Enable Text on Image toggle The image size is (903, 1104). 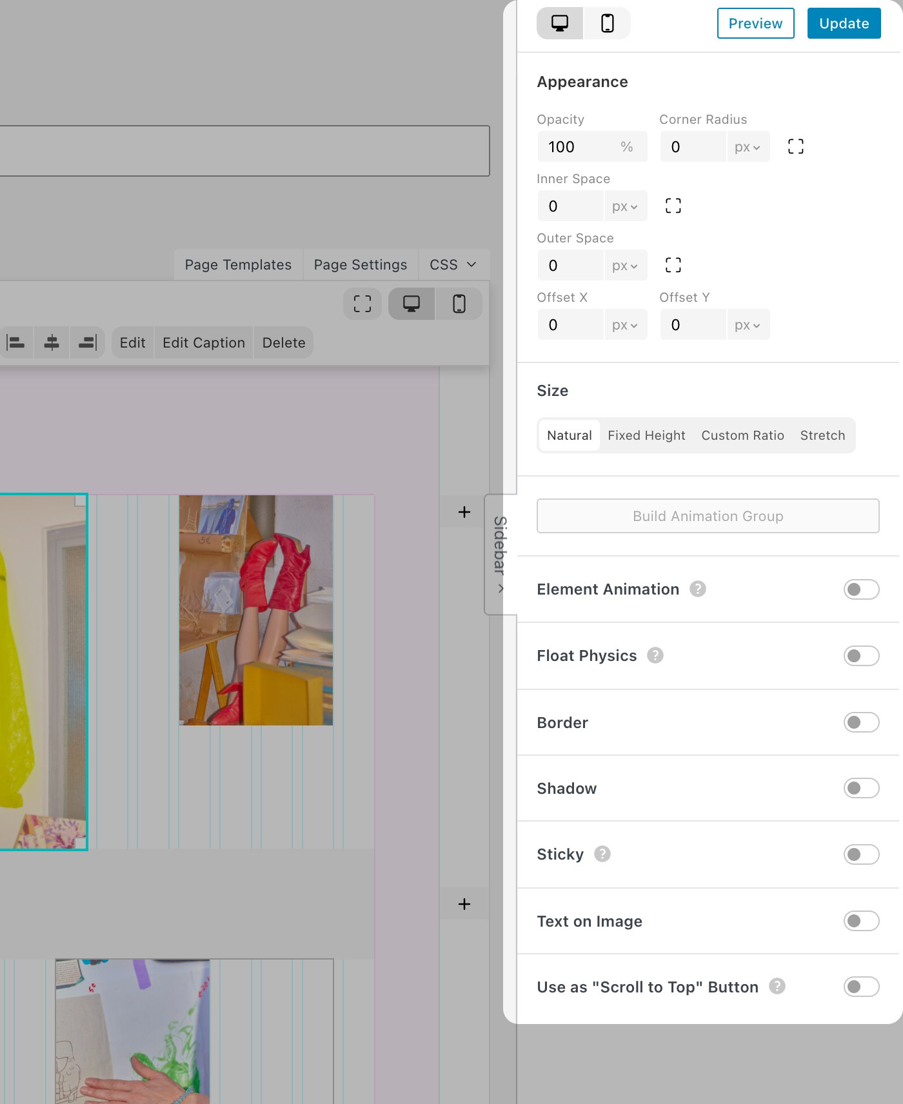(x=861, y=921)
